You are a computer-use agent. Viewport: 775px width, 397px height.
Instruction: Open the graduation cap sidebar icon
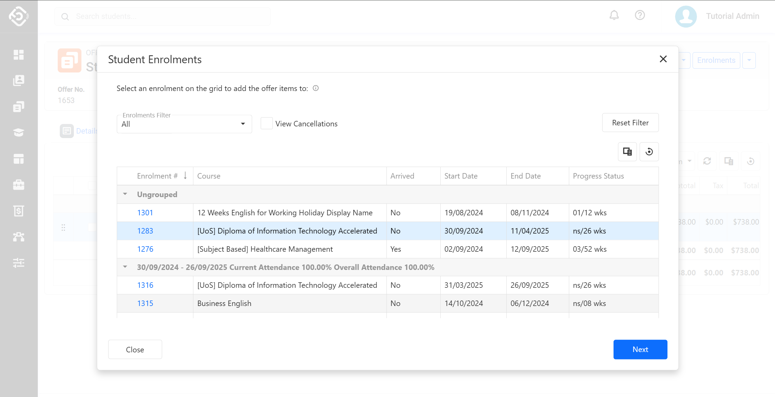coord(19,133)
